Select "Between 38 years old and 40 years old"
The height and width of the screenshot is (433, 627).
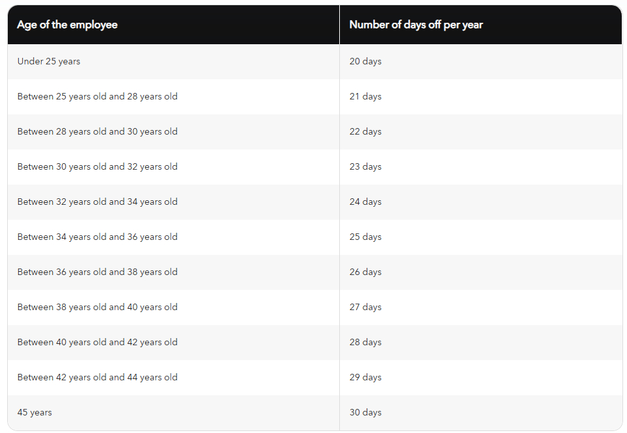(97, 307)
